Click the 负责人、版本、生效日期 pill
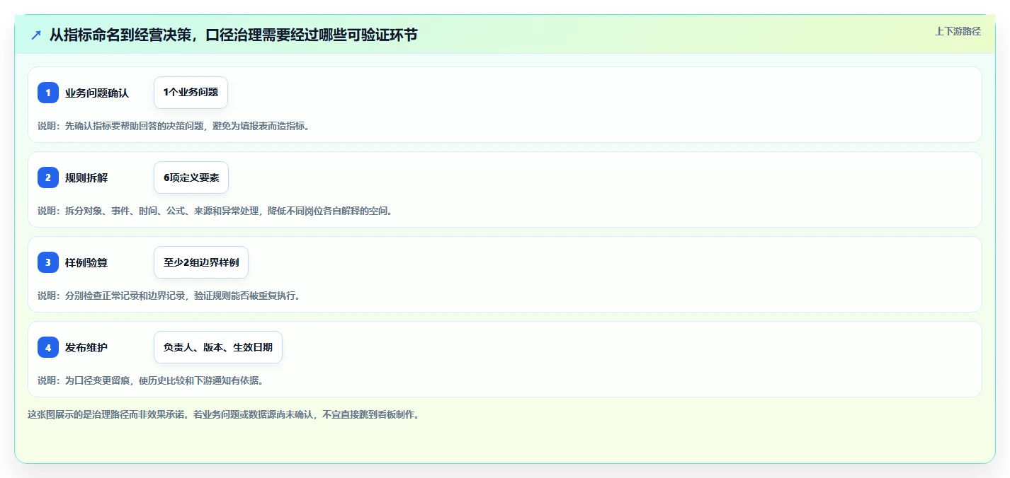 [218, 347]
